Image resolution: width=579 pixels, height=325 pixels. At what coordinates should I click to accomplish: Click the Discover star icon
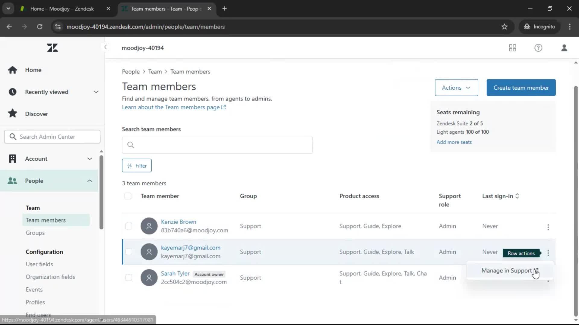(12, 113)
